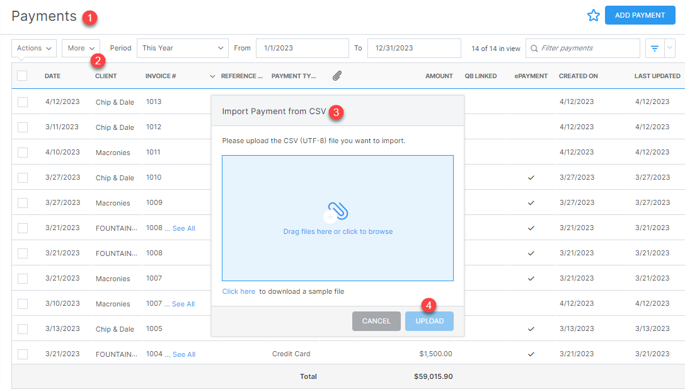The image size is (685, 389).
Task: Open See All for FOUNTAIN invoice 1008
Action: [183, 228]
